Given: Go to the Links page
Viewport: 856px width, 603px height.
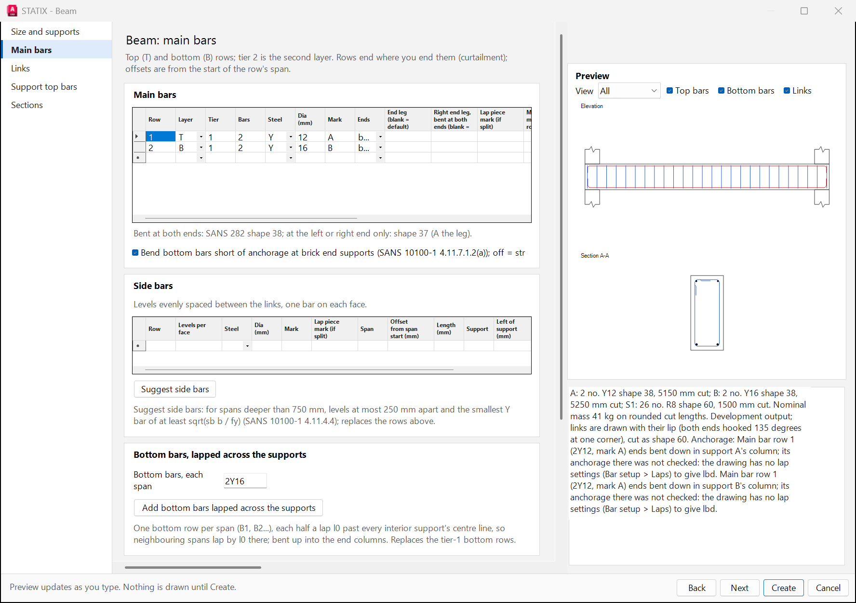Looking at the screenshot, I should pyautogui.click(x=56, y=69).
